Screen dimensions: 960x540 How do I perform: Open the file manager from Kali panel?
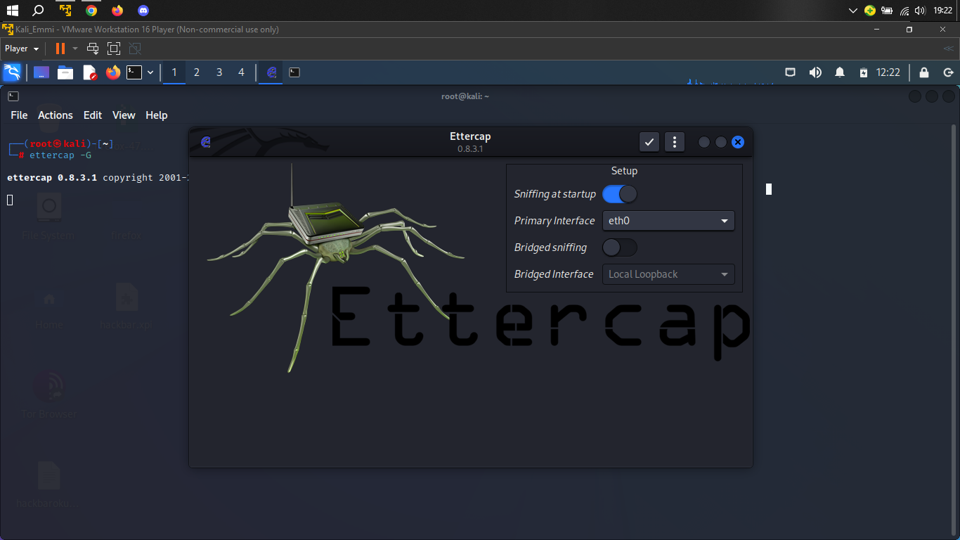click(65, 72)
